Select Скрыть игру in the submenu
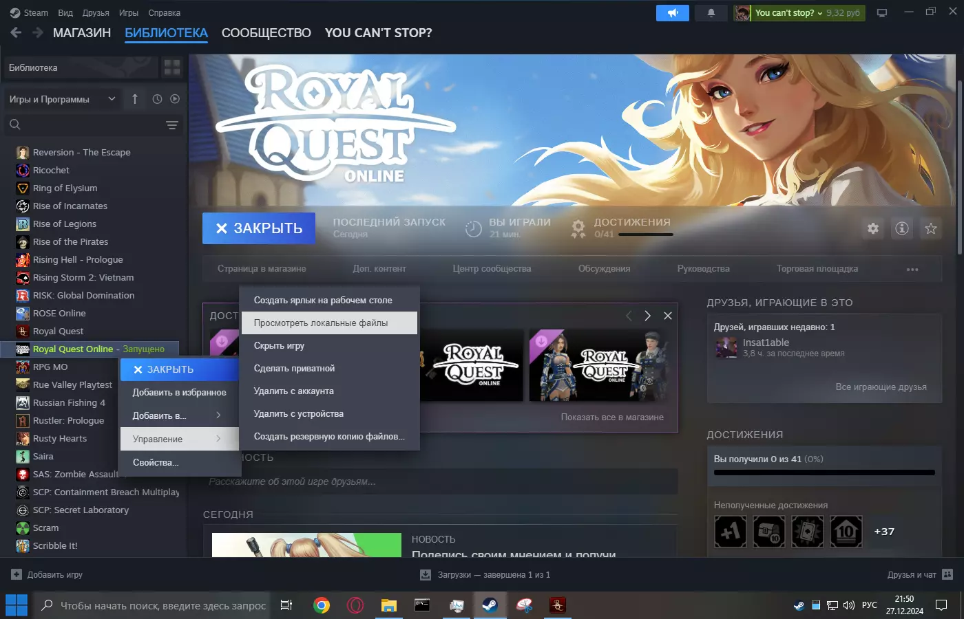 pos(329,345)
